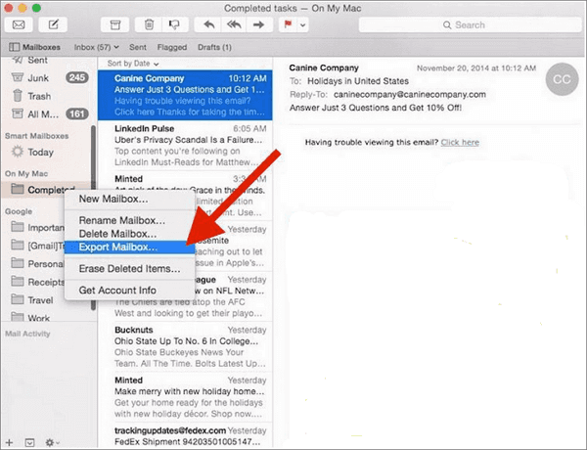
Task: Flag the message with red flag
Action: tap(288, 25)
